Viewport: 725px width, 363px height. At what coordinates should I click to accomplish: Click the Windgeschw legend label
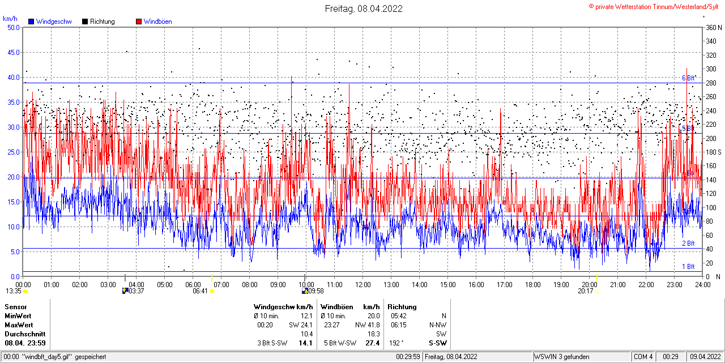click(54, 22)
